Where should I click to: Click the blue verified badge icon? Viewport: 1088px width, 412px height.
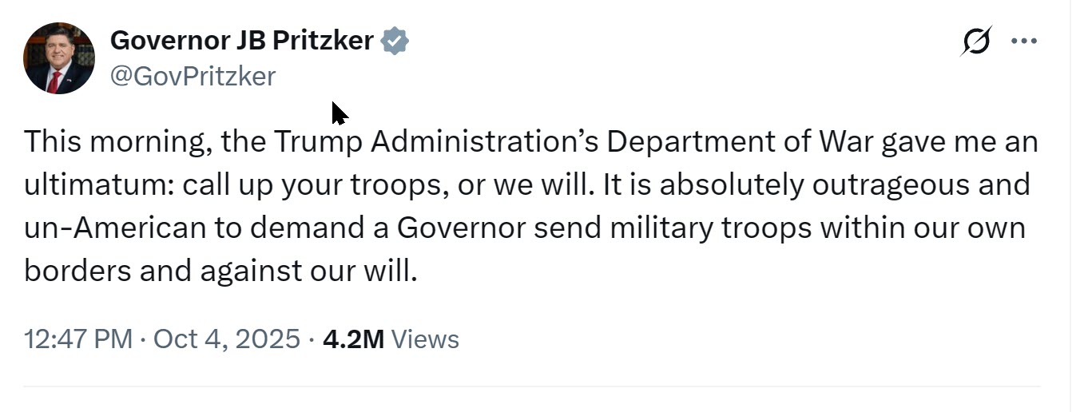point(394,41)
